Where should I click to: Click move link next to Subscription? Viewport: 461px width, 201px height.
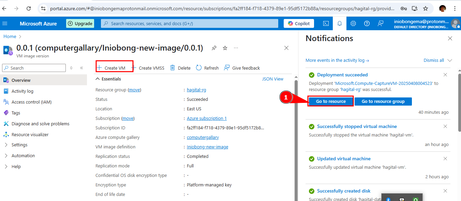pos(128,118)
